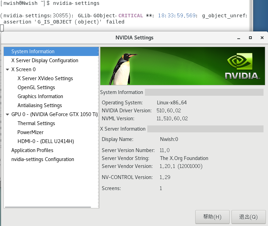Image resolution: width=268 pixels, height=226 pixels.
Task: Click the timestamp 18:33:59.569 in terminal
Action: point(177,16)
